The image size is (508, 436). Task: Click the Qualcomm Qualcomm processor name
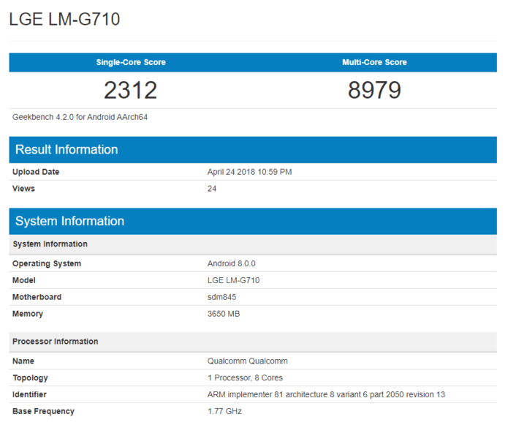pos(247,361)
